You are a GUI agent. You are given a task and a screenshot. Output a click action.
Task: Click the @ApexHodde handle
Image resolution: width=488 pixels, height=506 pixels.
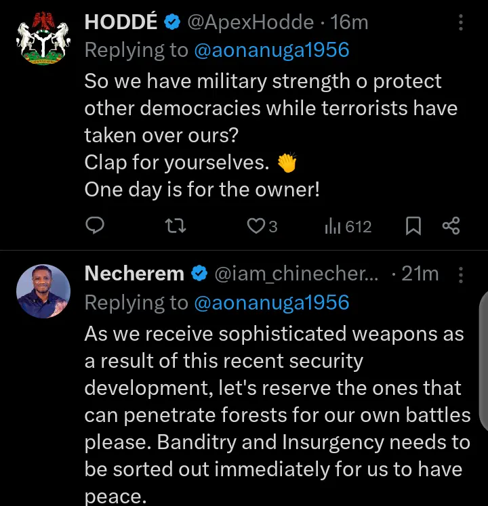[x=250, y=22]
